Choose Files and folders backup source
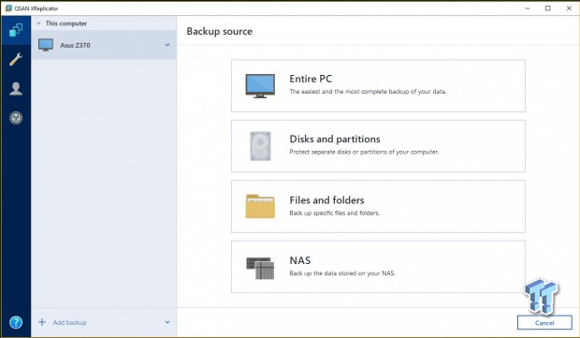The width and height of the screenshot is (580, 338). (378, 207)
